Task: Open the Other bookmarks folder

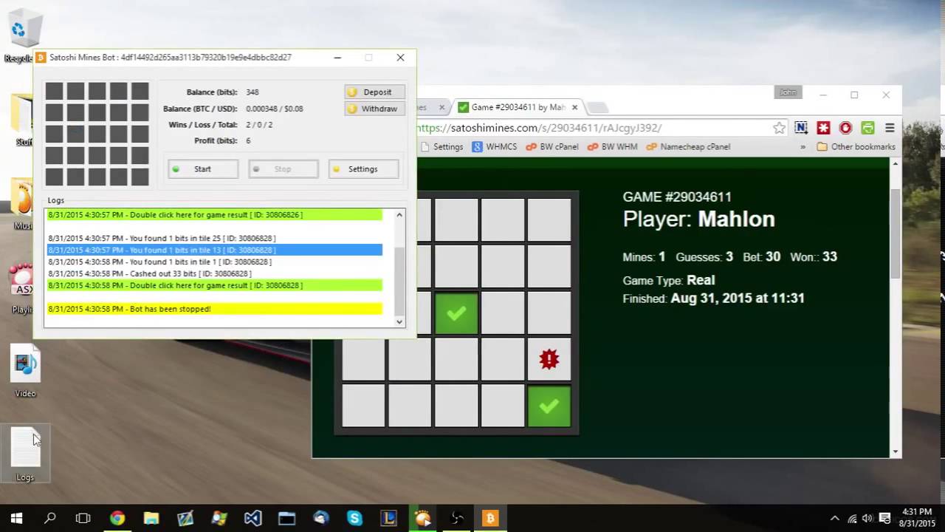Action: (856, 147)
